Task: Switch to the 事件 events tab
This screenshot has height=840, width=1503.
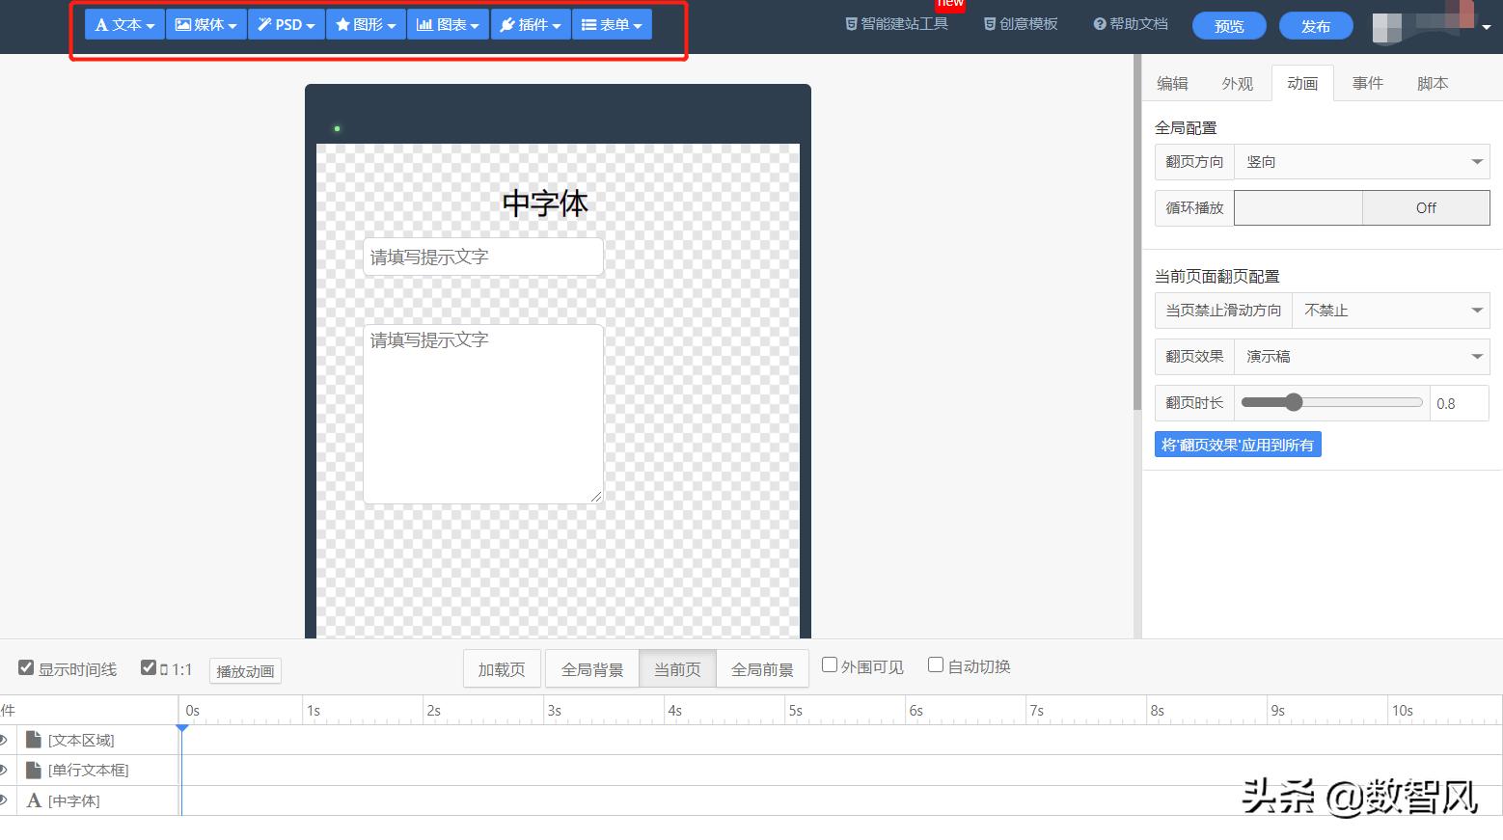Action: click(1367, 83)
